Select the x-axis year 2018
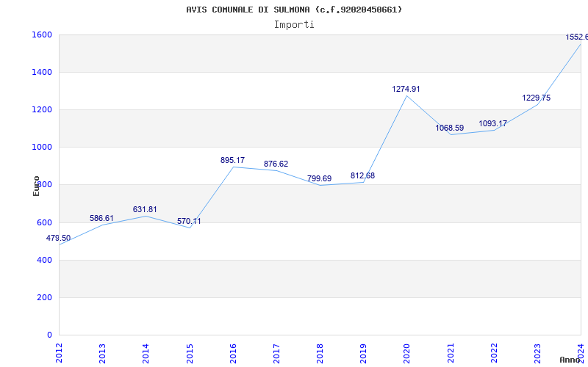This screenshot has height=367, width=588. [320, 353]
